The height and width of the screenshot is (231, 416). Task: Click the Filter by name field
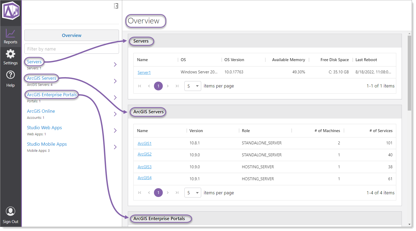pyautogui.click(x=72, y=49)
